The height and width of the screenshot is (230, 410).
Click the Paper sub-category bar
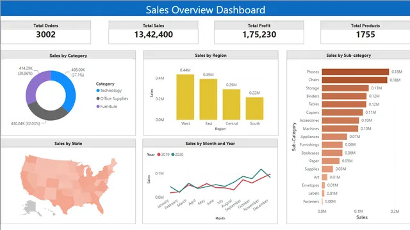(331, 161)
